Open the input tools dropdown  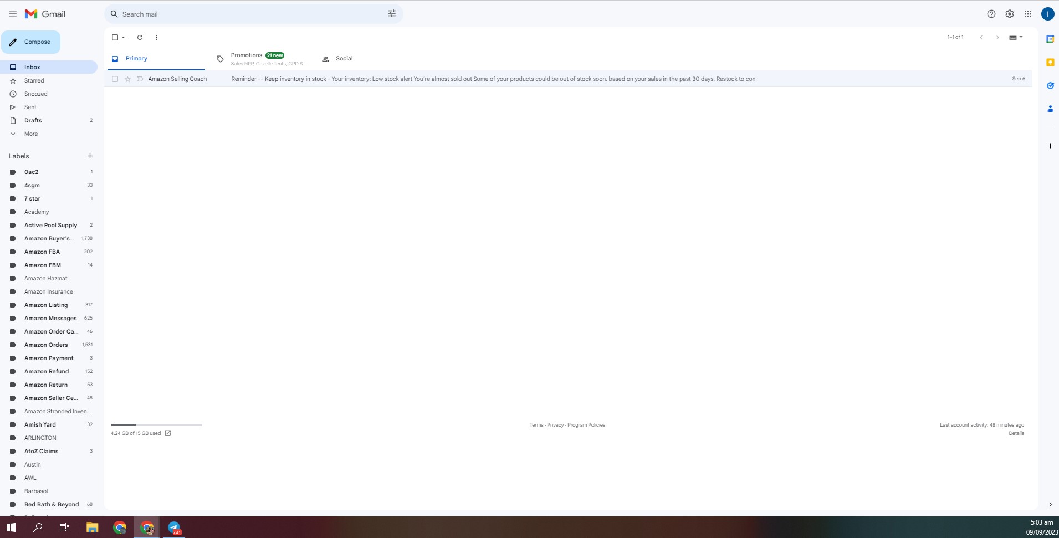(1016, 37)
